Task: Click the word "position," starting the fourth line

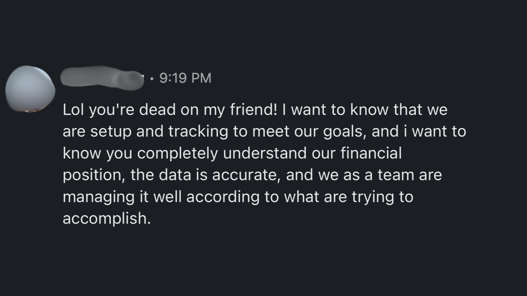Action: (x=94, y=175)
